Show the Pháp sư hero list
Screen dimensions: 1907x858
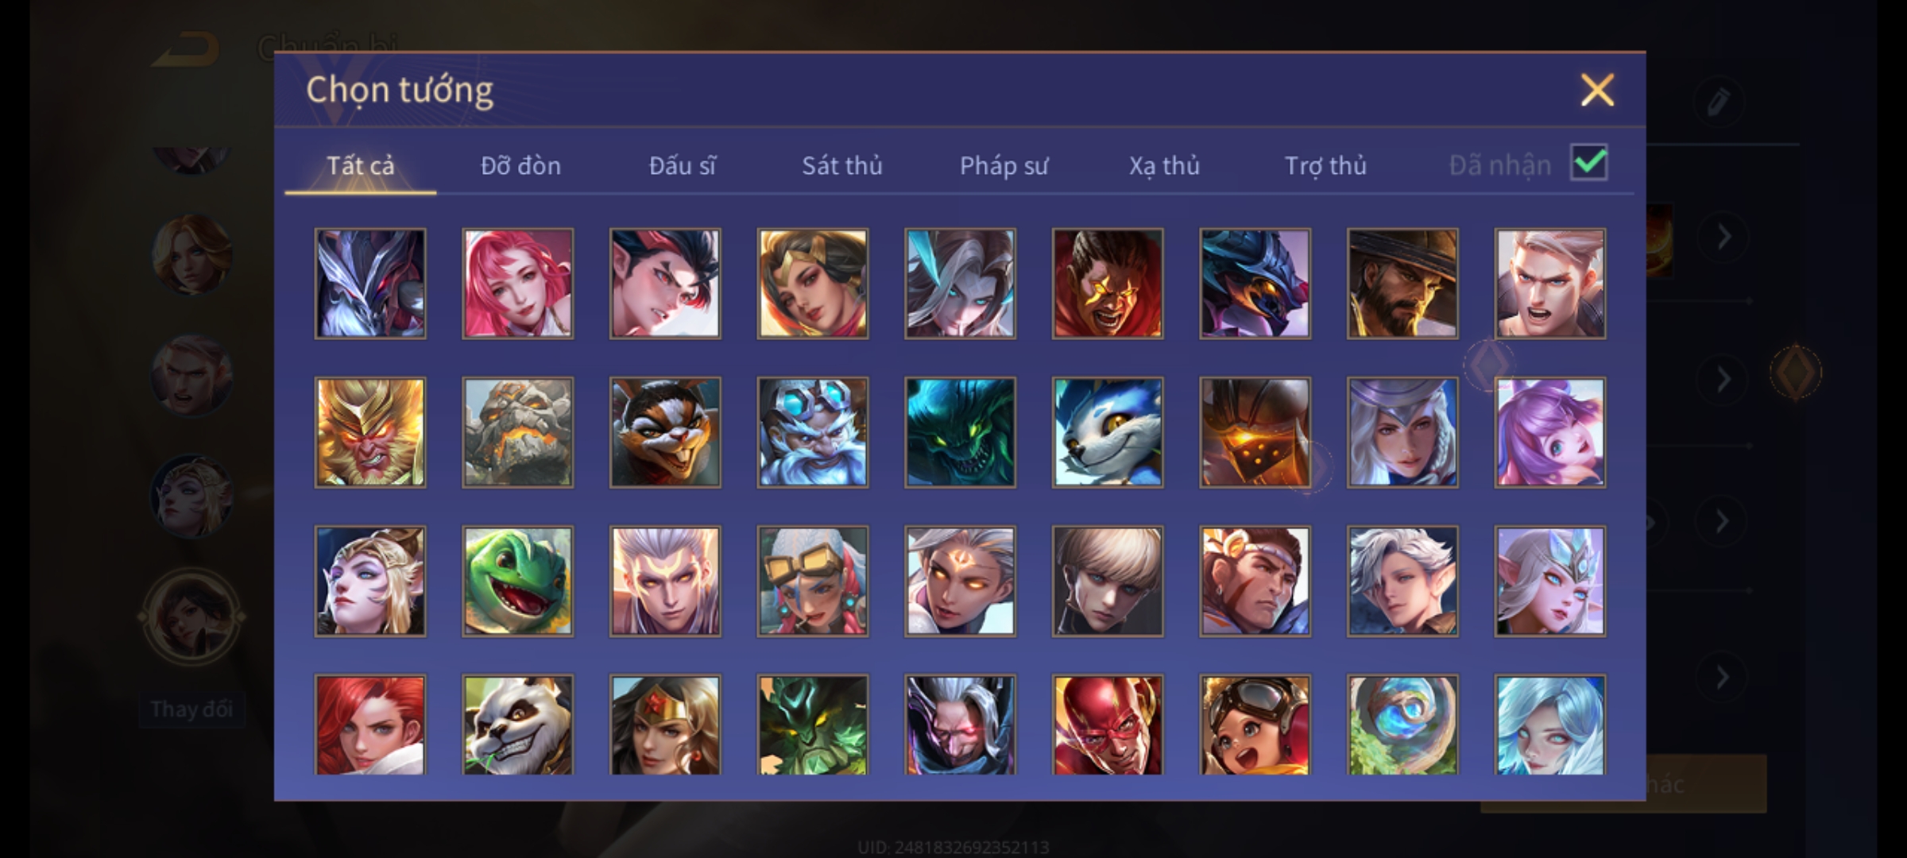[1004, 165]
